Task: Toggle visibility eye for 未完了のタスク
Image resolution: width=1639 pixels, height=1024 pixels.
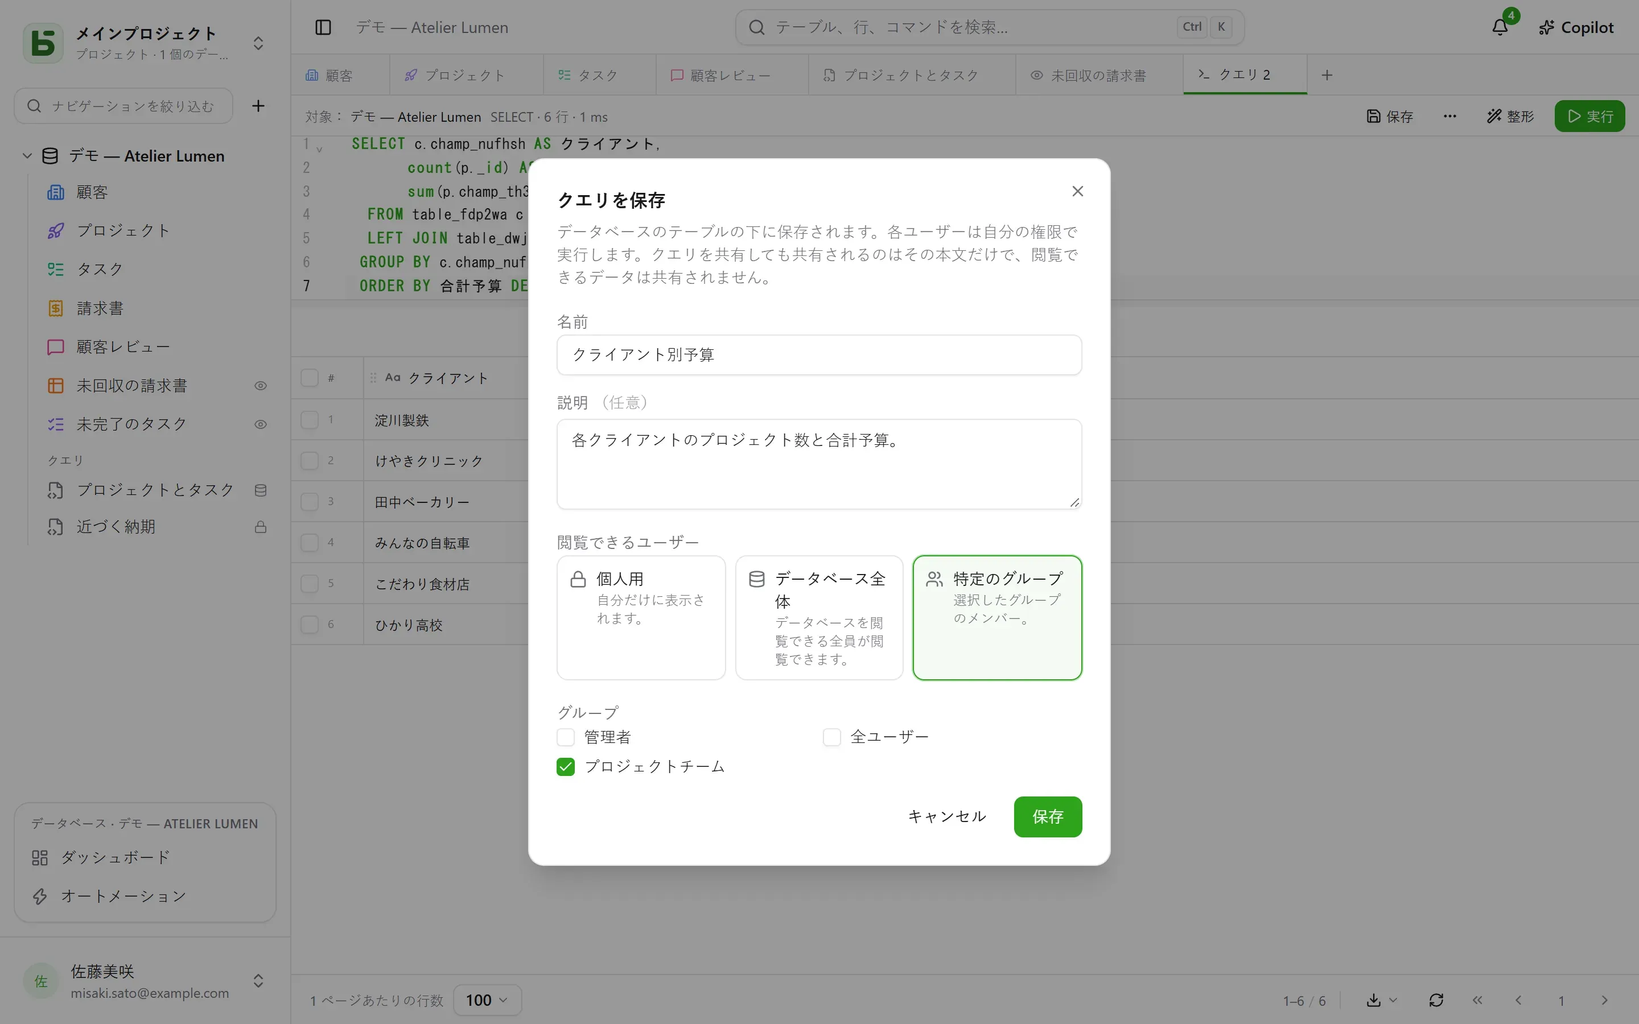Action: coord(260,424)
